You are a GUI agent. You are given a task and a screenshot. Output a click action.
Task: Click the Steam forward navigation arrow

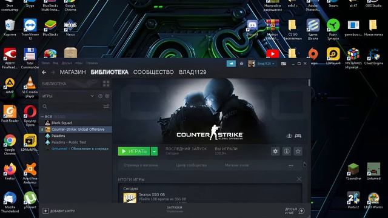coord(53,72)
